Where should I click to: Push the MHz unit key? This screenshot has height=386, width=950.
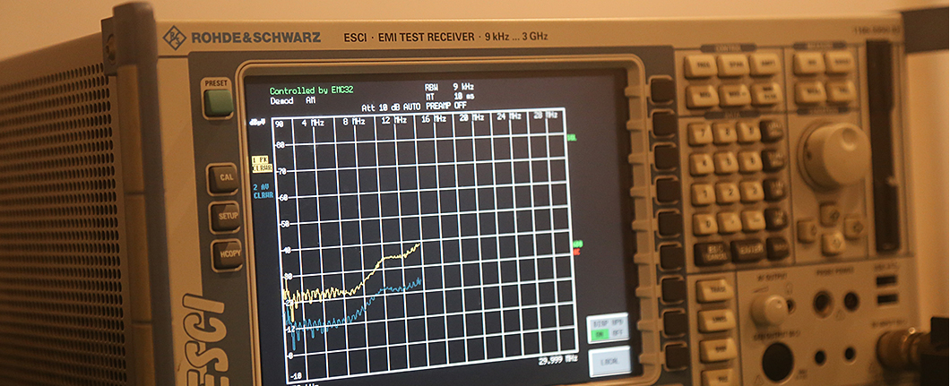click(x=774, y=159)
